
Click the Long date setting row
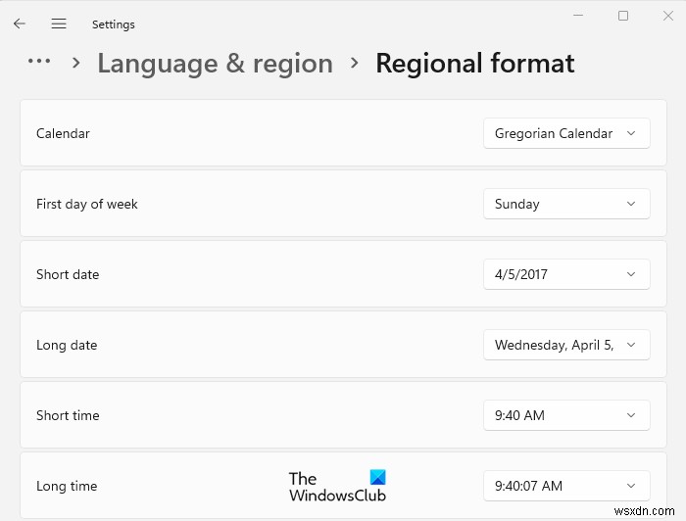pos(245,345)
